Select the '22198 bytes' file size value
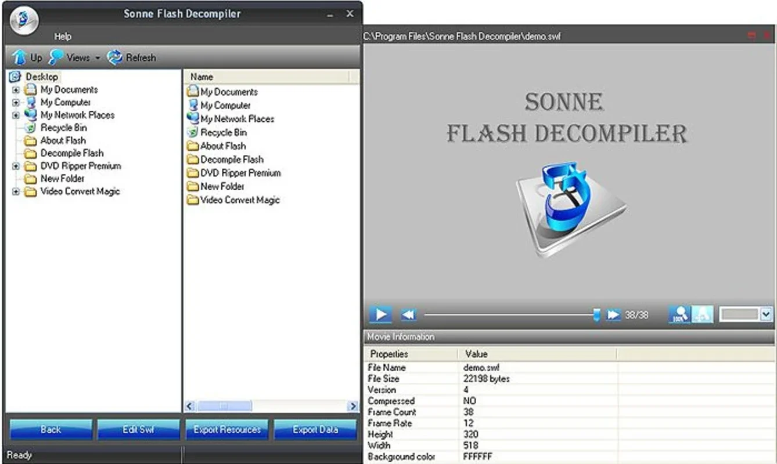 (487, 379)
